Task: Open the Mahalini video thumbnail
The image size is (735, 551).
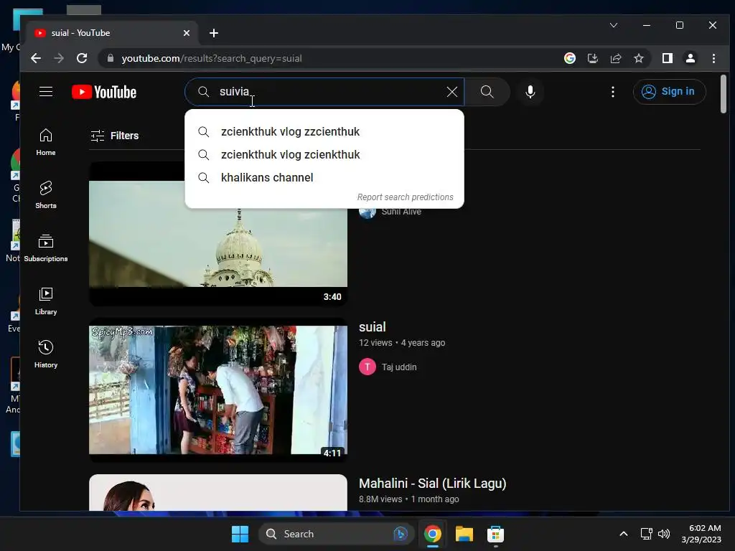Action: tap(218, 492)
